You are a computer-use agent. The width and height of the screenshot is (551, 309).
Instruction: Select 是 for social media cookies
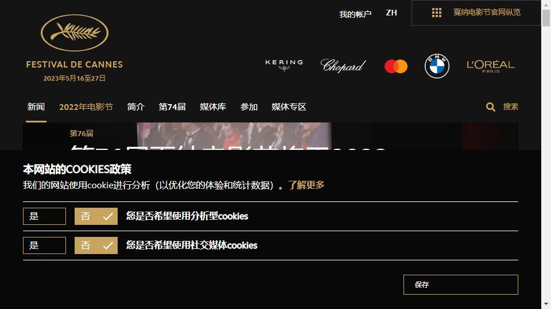coord(44,245)
